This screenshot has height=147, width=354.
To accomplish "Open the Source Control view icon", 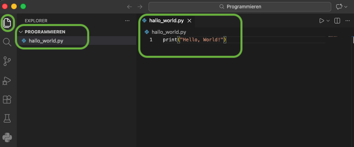I will click(x=7, y=61).
